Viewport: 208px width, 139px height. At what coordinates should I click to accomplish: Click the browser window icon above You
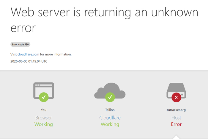click(x=44, y=92)
